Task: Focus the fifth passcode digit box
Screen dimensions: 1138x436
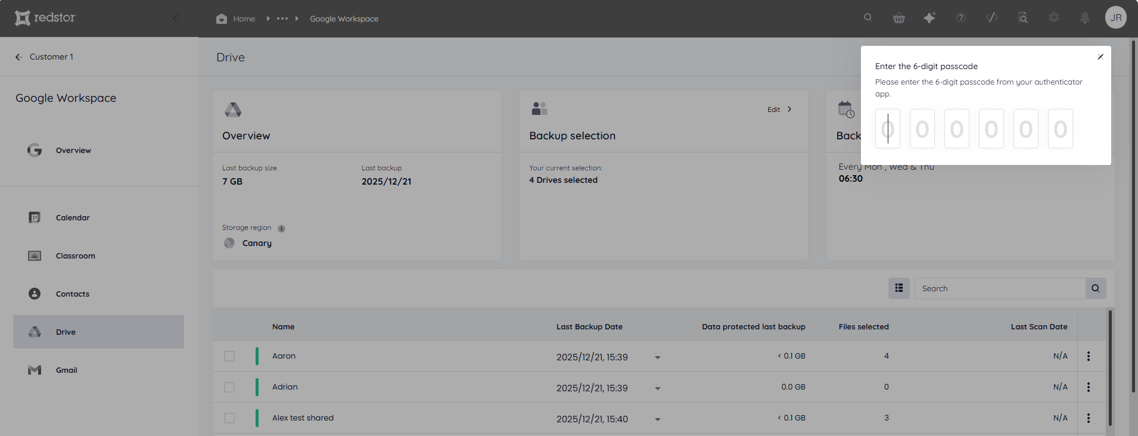Action: tap(1026, 129)
